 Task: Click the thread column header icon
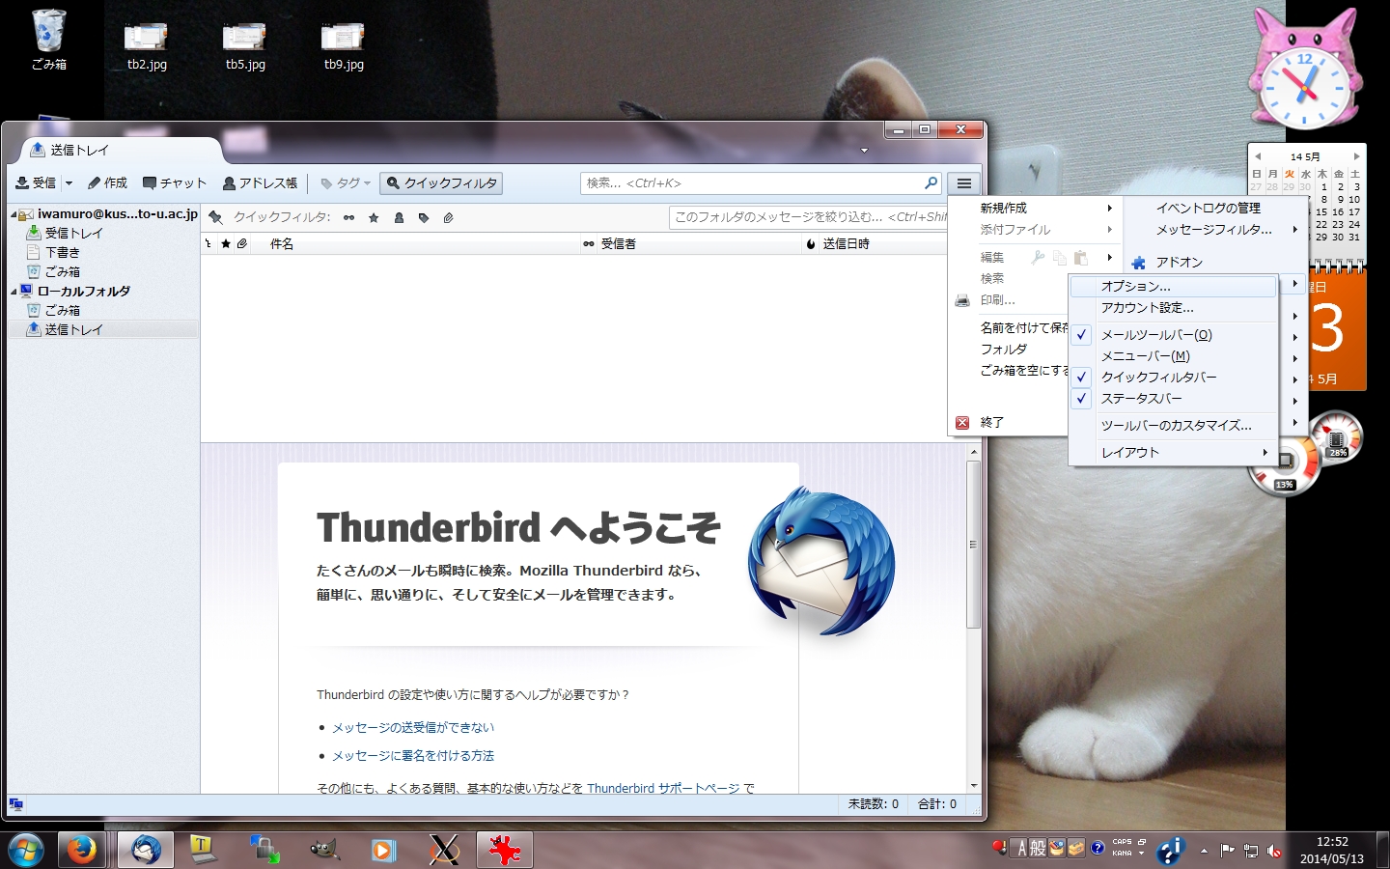208,243
